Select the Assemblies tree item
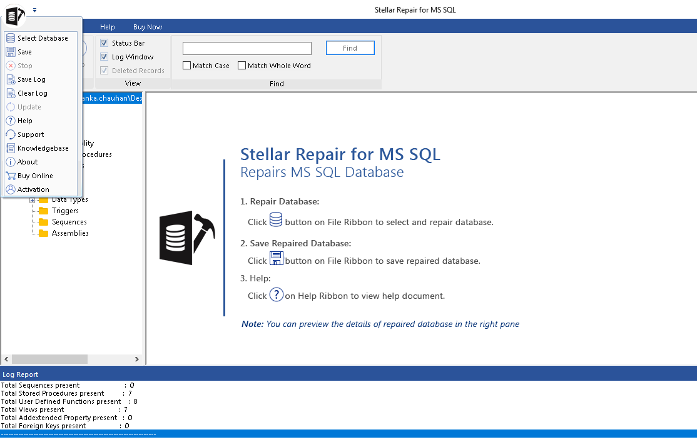The height and width of the screenshot is (442, 697). click(70, 233)
